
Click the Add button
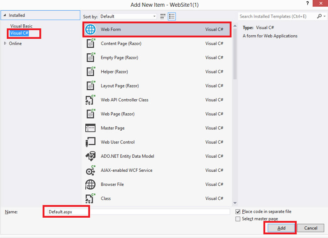(x=282, y=228)
